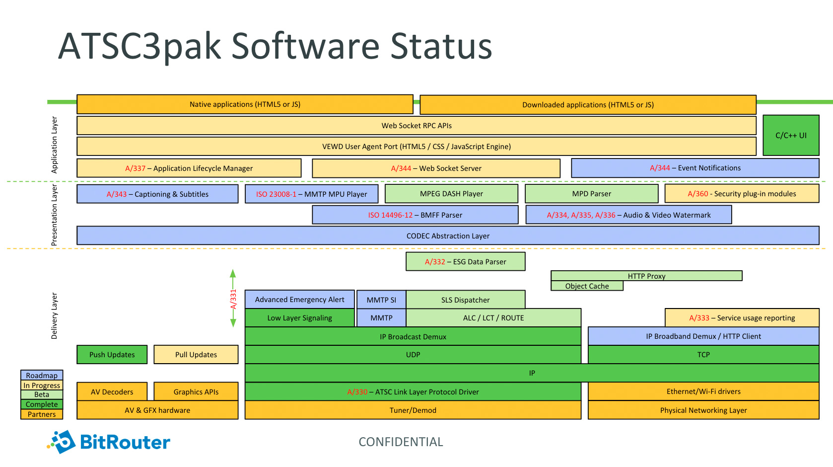Click the Pull Updates box
Image resolution: width=833 pixels, height=467 pixels.
tap(196, 354)
